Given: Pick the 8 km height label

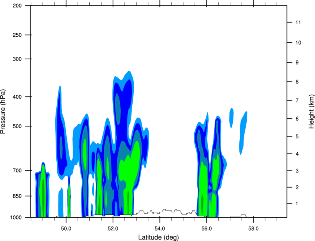Looking at the screenshot, I should click(297, 82).
